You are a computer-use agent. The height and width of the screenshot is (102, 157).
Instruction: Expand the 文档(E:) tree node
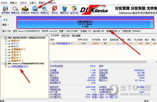coord(6,55)
